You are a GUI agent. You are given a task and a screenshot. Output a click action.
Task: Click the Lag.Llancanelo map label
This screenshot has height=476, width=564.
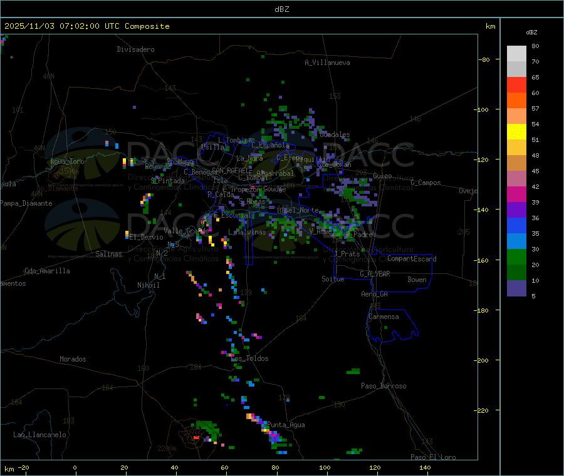(x=39, y=435)
